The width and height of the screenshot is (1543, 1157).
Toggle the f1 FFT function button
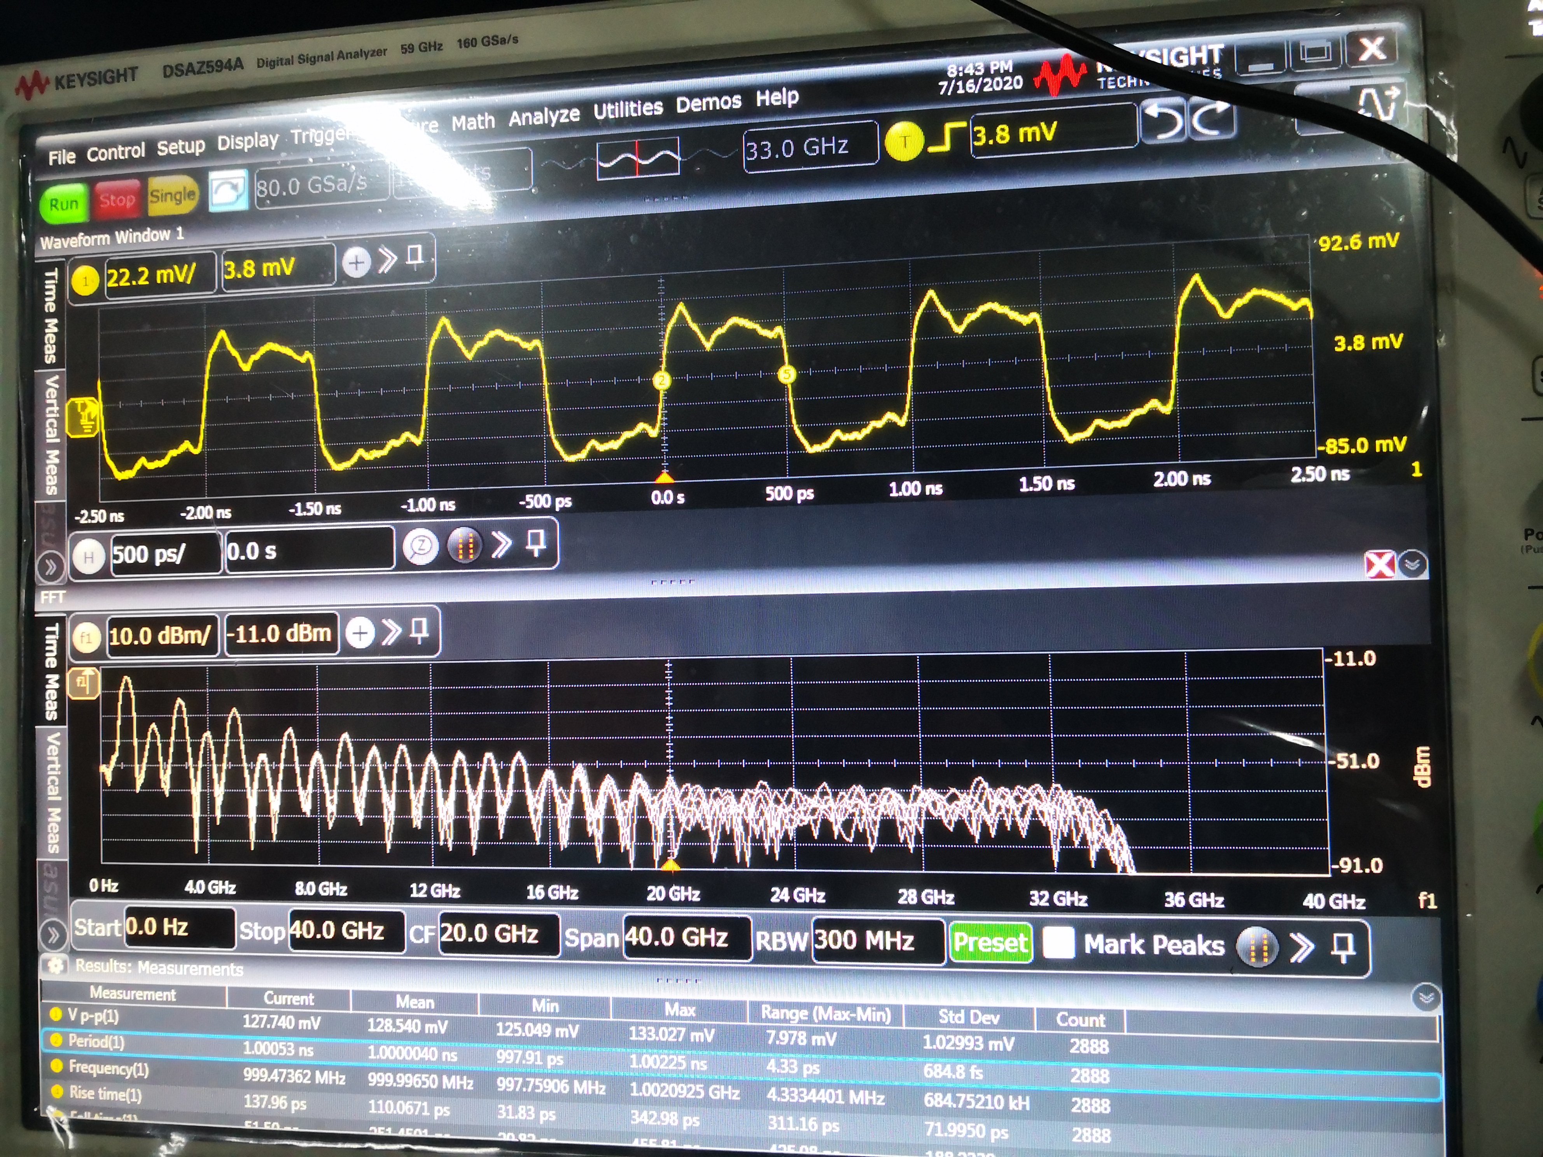[86, 638]
